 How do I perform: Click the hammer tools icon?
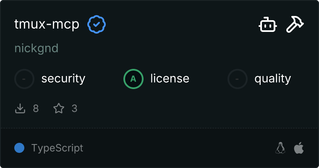coord(295,25)
